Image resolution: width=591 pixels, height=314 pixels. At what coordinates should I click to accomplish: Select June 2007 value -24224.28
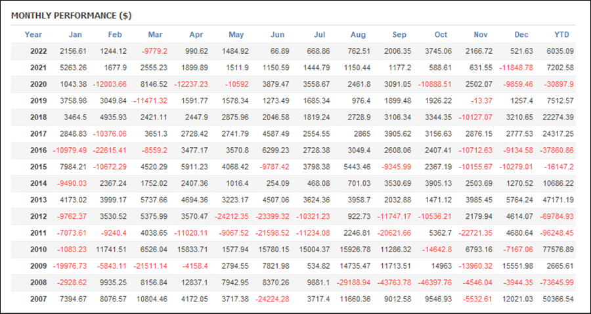273,300
